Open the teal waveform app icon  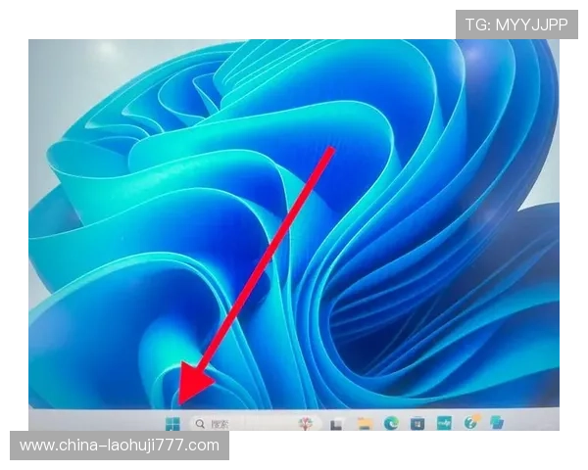coord(444,423)
